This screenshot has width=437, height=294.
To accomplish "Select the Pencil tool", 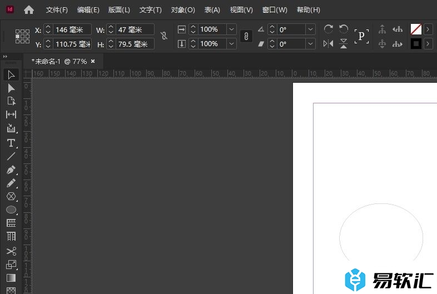I will click(x=11, y=183).
